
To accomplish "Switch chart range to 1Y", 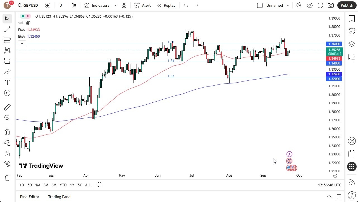I will tap(72, 185).
